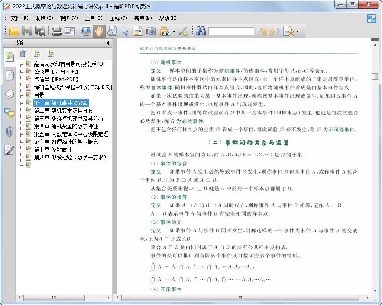Activate the Snapshot camera tool
382x305 pixels.
coord(151,31)
